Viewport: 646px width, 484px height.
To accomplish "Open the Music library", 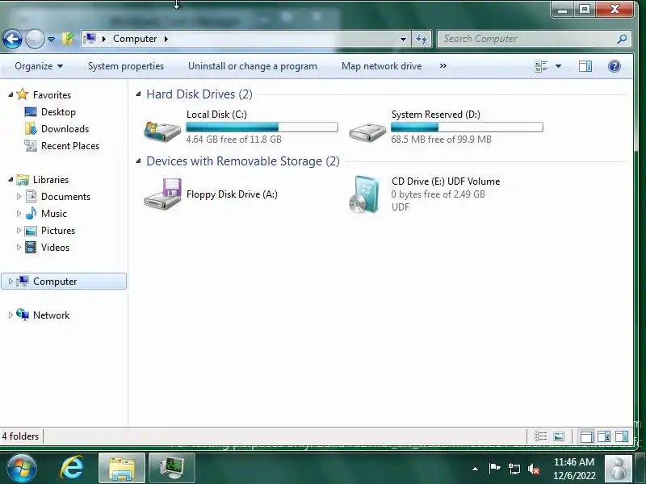I will click(54, 214).
